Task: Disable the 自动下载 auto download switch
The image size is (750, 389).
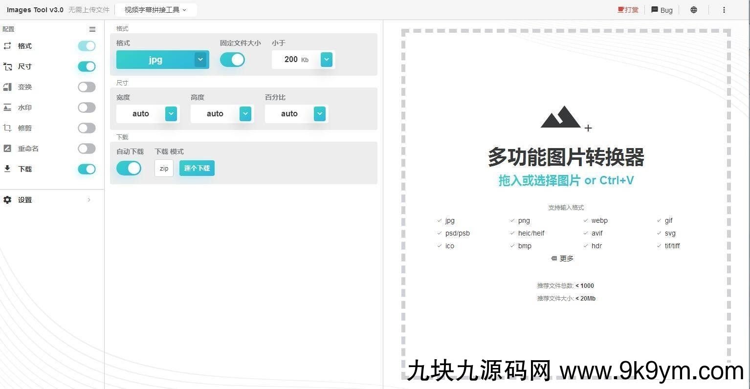Action: (x=129, y=168)
